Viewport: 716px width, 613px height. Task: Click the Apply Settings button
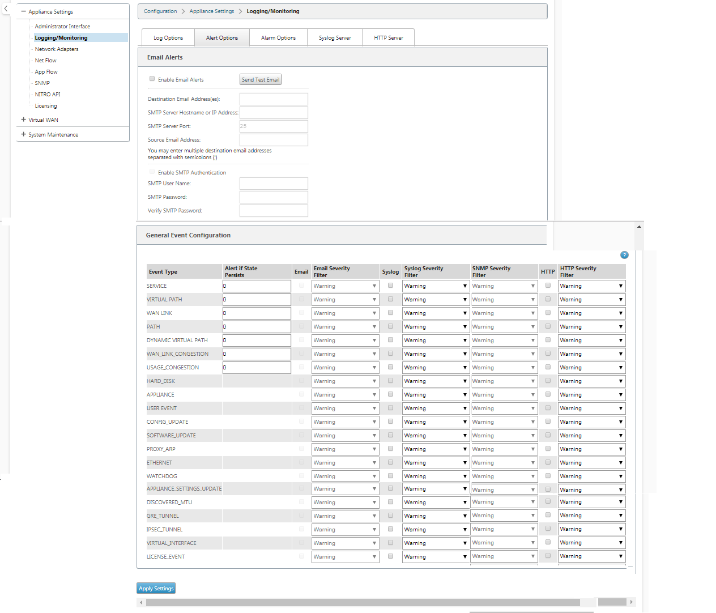(x=156, y=588)
